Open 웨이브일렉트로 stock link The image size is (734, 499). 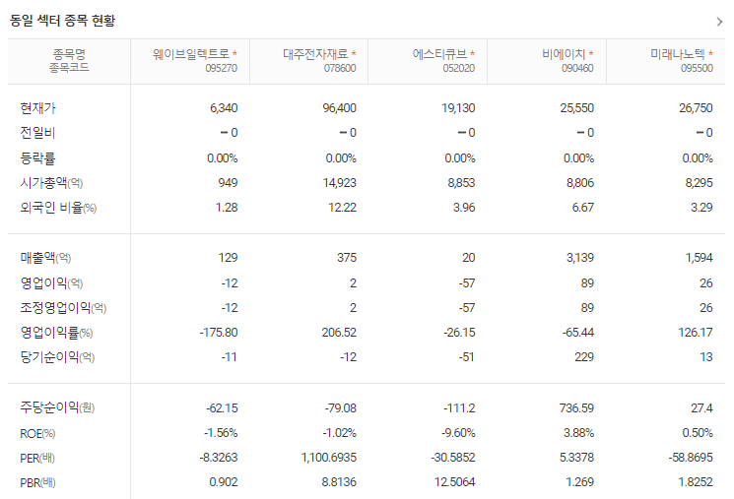(x=191, y=54)
